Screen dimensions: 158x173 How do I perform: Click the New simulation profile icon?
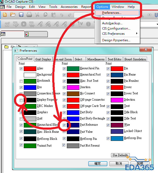tap(8, 24)
